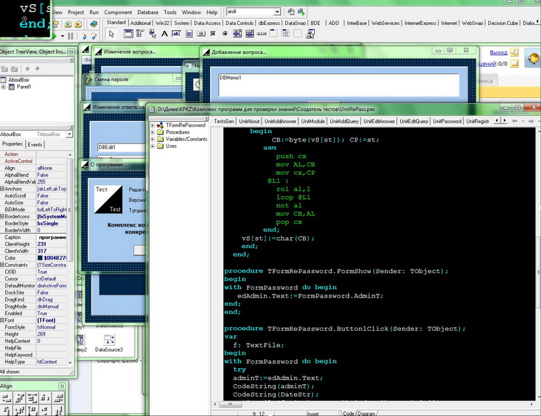
Task: Open the Database menu
Action: [148, 12]
